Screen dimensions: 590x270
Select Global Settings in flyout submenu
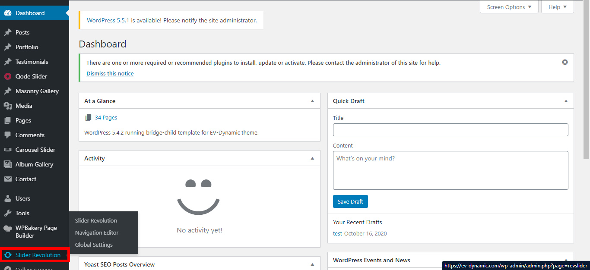coord(94,245)
